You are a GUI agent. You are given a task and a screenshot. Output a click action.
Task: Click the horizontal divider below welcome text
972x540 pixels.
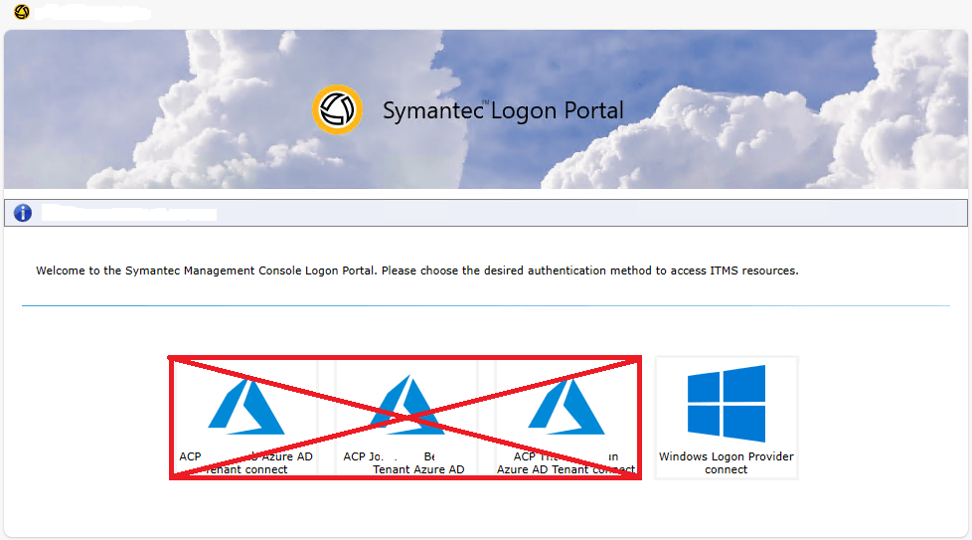click(x=485, y=306)
